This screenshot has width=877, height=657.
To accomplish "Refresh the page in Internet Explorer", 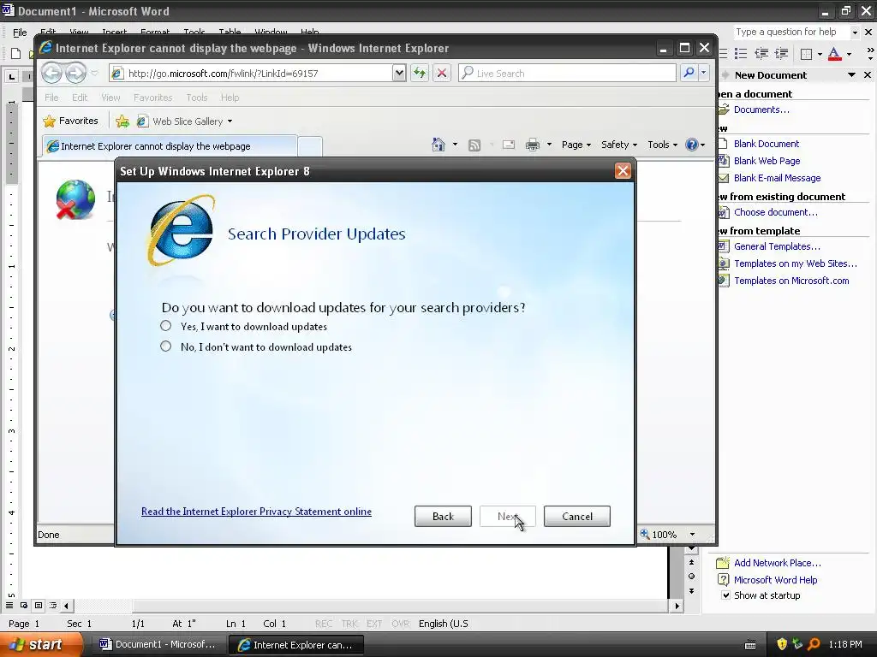I will point(420,73).
